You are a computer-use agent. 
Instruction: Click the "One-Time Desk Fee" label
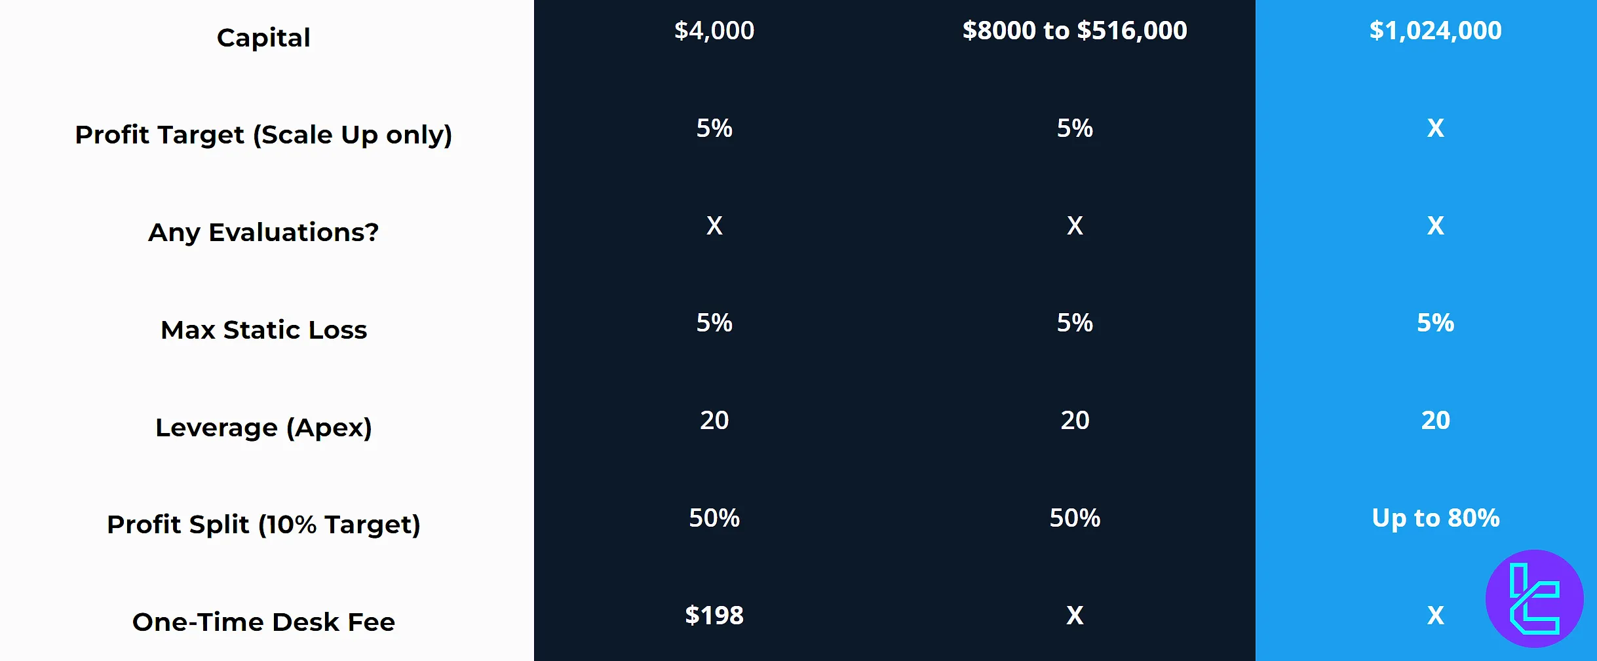(263, 622)
